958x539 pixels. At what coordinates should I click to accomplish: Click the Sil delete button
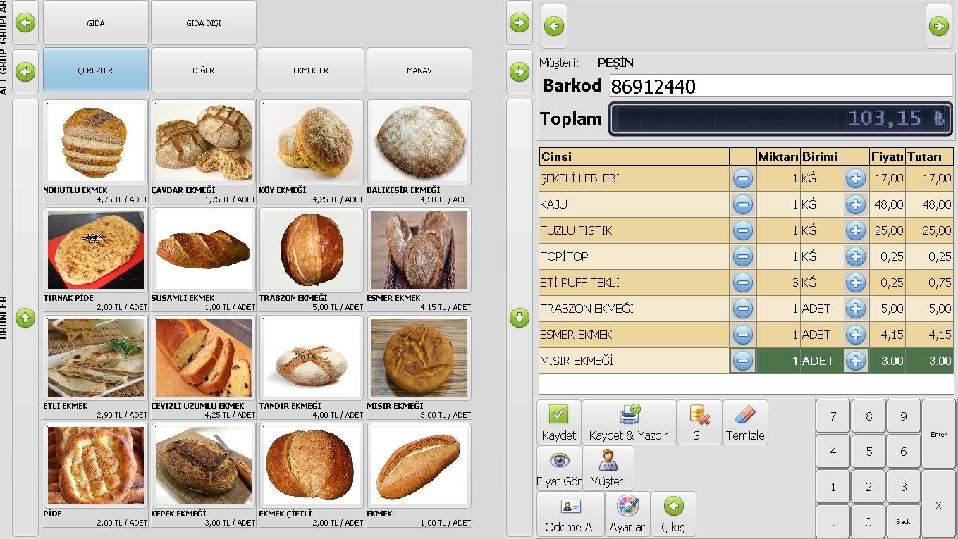point(699,422)
